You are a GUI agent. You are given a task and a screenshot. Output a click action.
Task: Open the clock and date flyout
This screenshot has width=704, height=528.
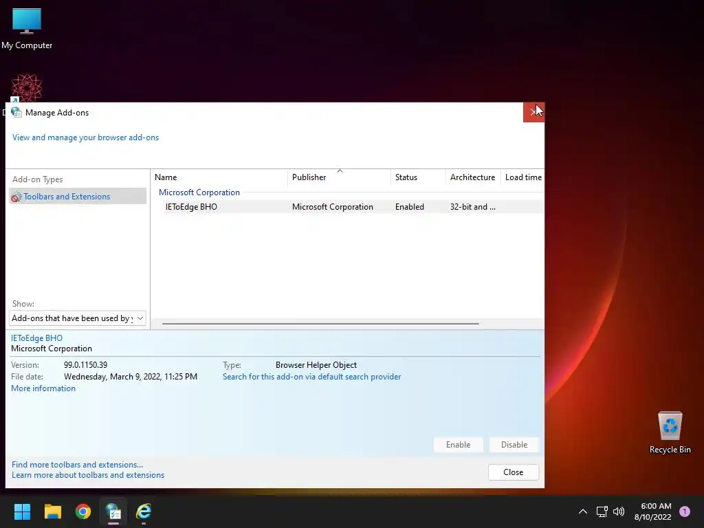pyautogui.click(x=653, y=511)
